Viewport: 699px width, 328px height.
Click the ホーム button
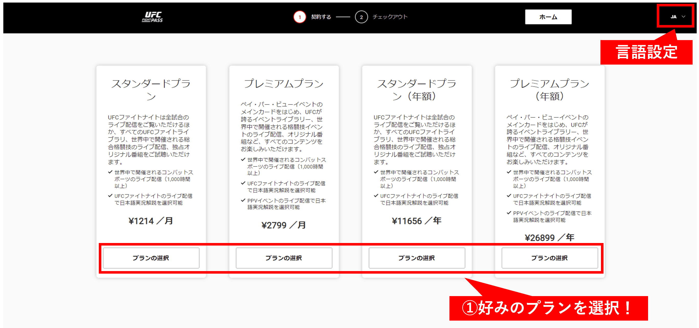(548, 17)
